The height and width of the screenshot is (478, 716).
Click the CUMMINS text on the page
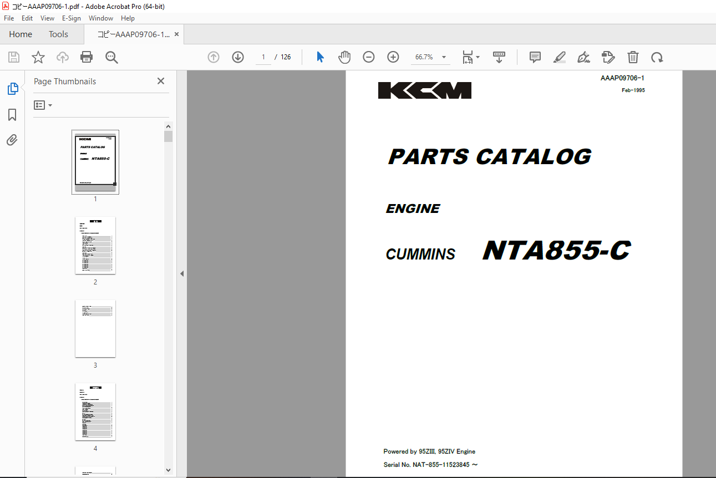coord(420,254)
